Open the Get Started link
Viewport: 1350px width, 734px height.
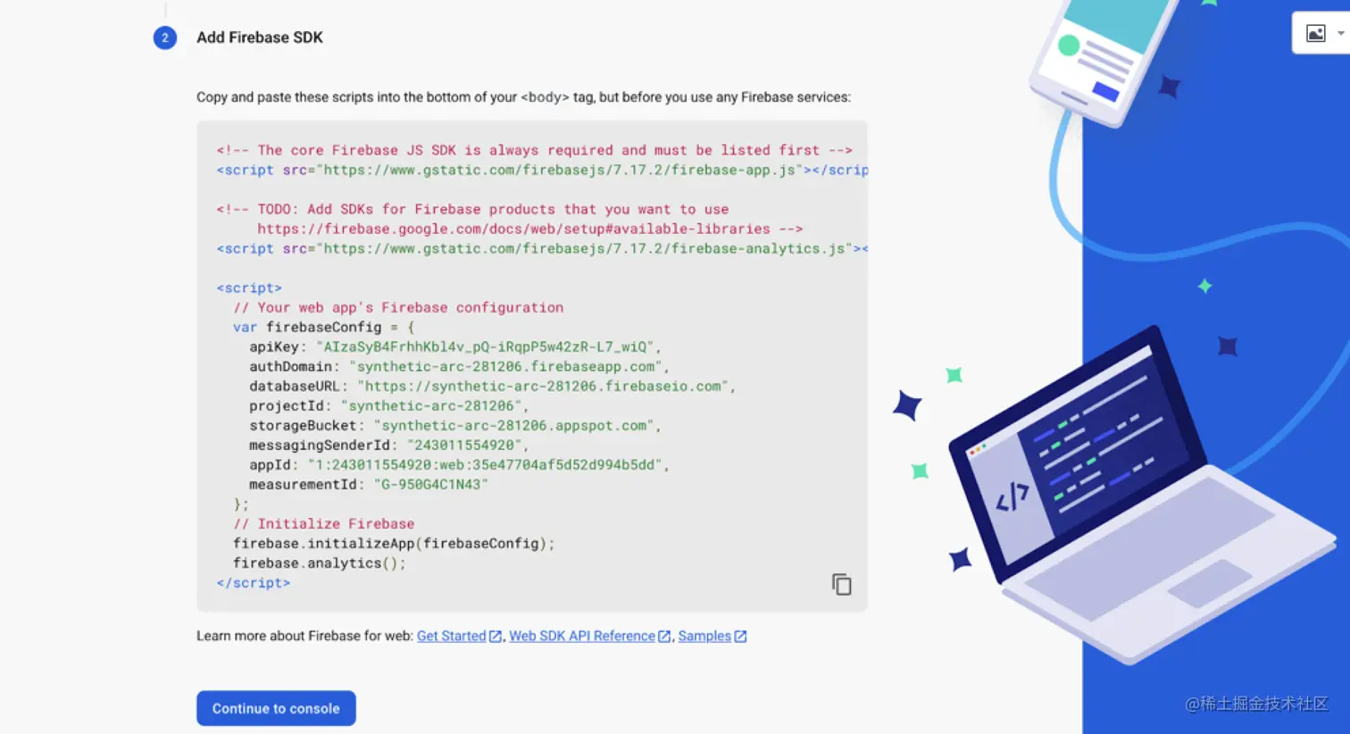click(451, 636)
